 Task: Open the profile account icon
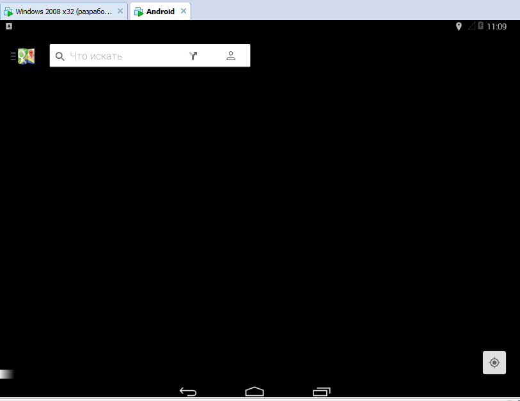231,56
